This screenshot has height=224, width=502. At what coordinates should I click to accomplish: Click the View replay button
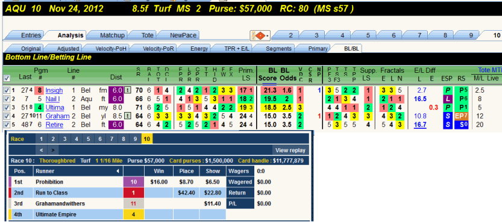[290, 150]
